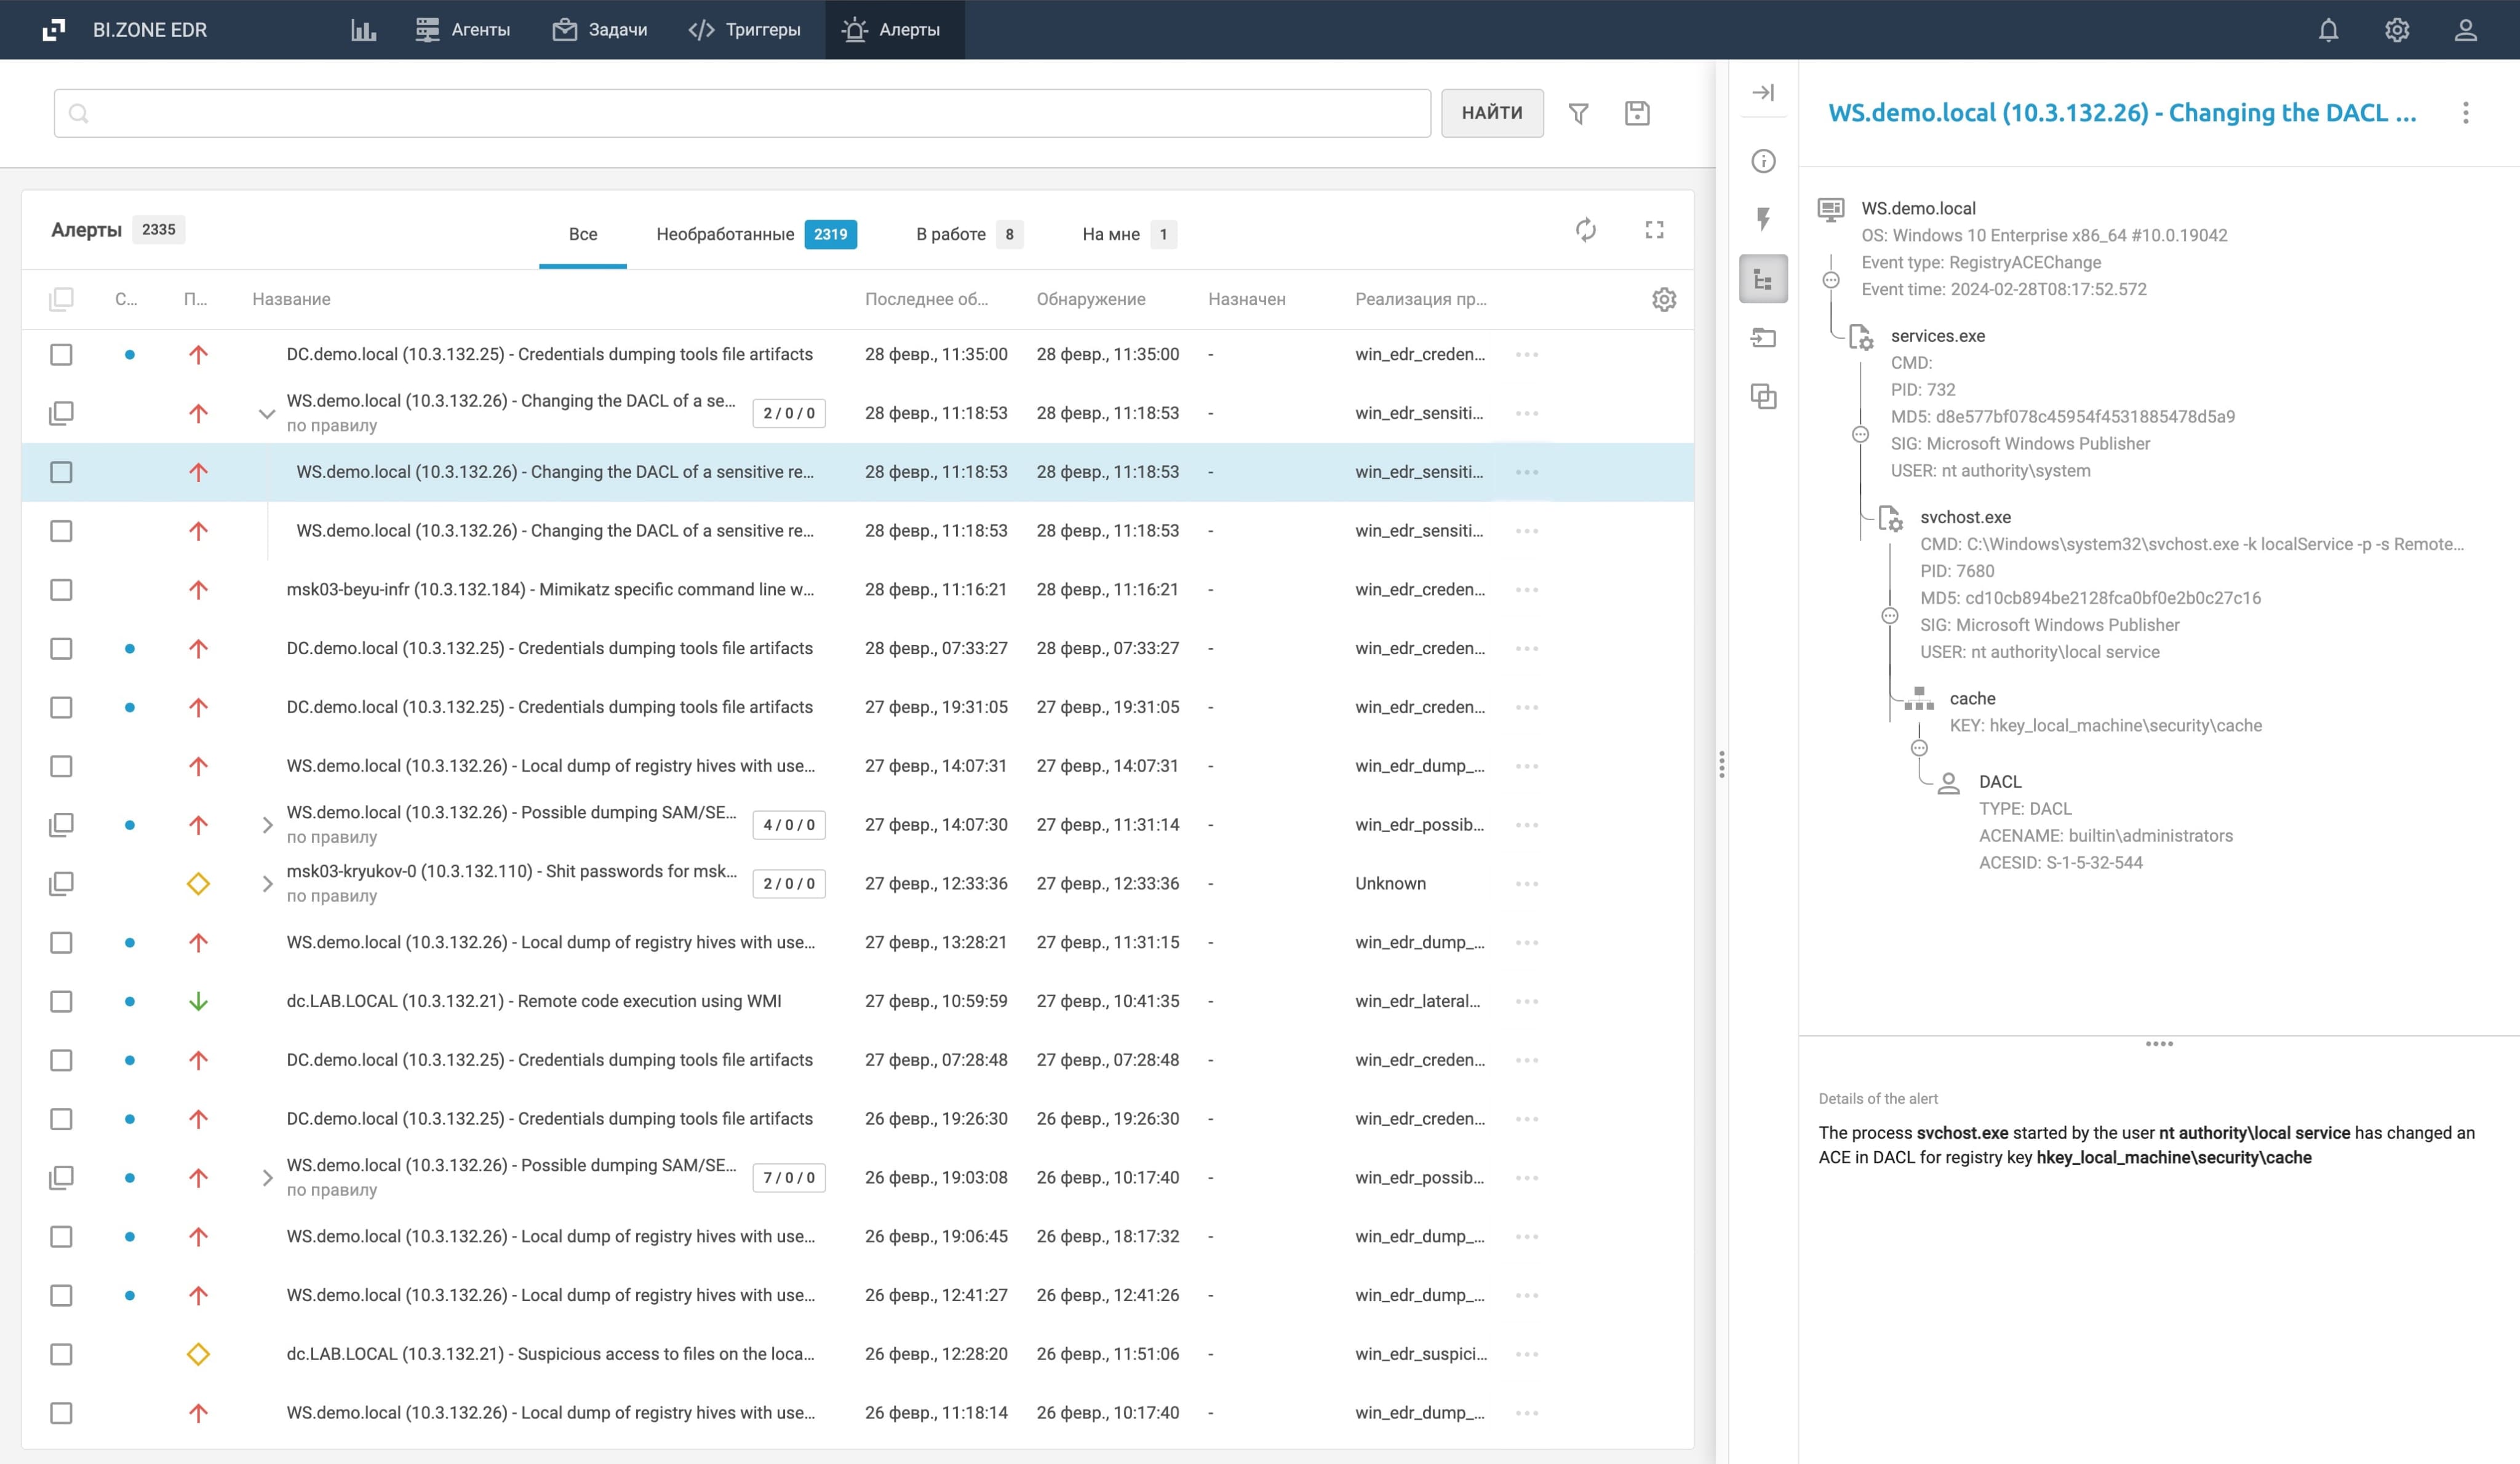Expand alerts table to fullscreen

pyautogui.click(x=1654, y=230)
